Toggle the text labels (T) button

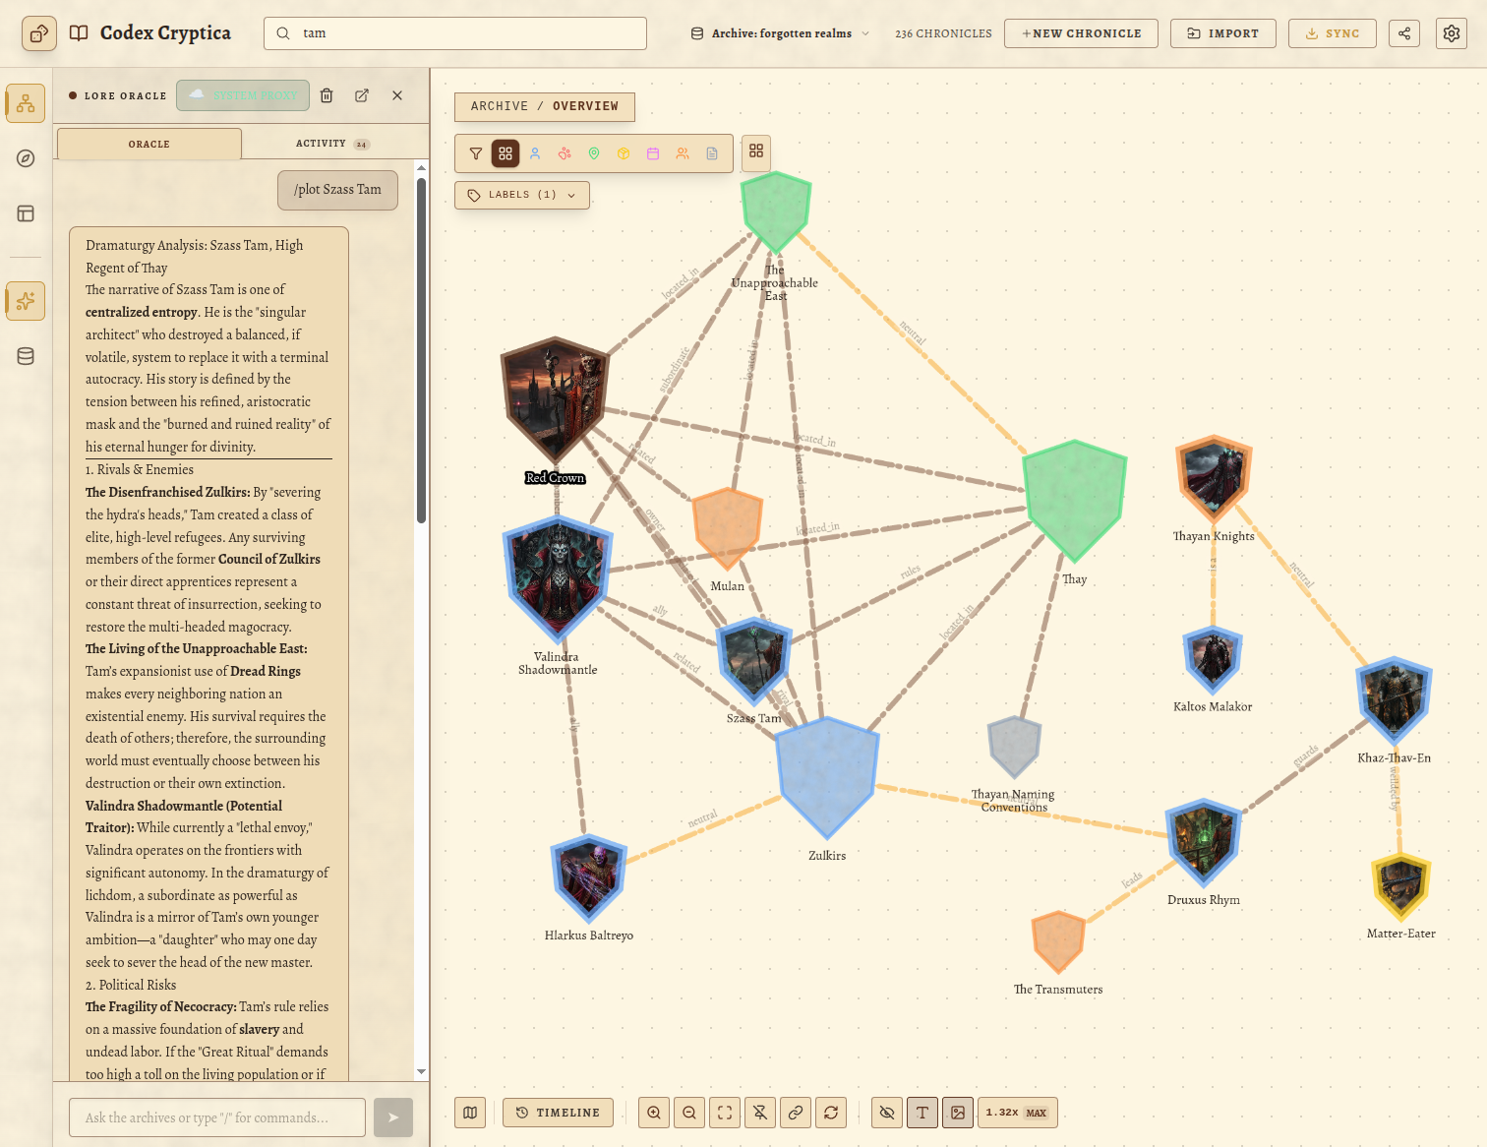tap(922, 1113)
